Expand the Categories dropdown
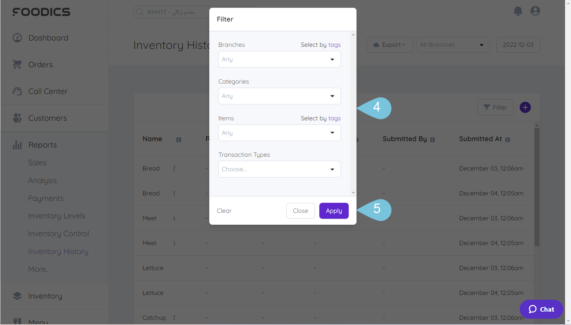Viewport: 571px width, 325px height. click(279, 96)
